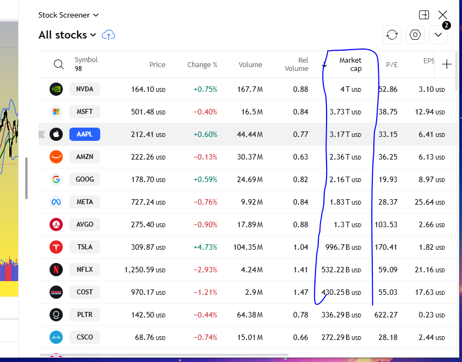Click the PLTR symbol button
This screenshot has height=362, width=462.
(84, 315)
